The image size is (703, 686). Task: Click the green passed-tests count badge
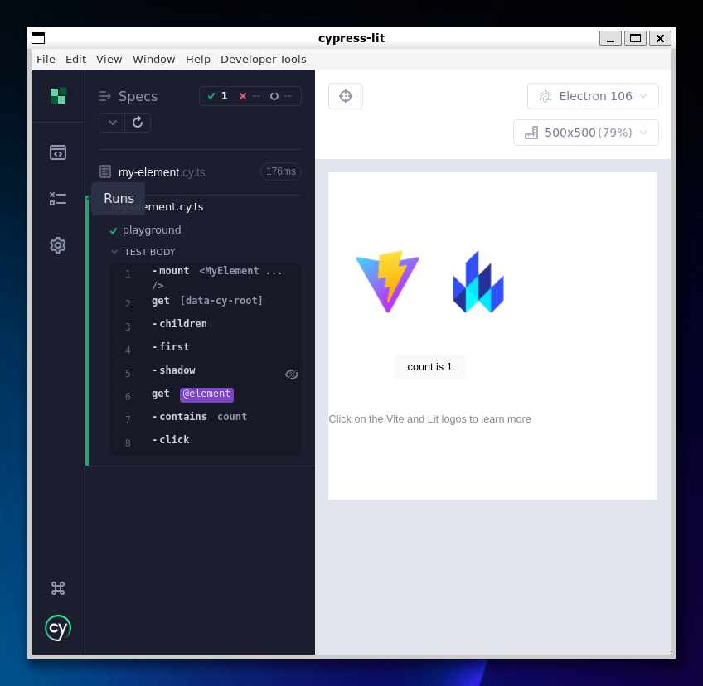click(x=217, y=95)
